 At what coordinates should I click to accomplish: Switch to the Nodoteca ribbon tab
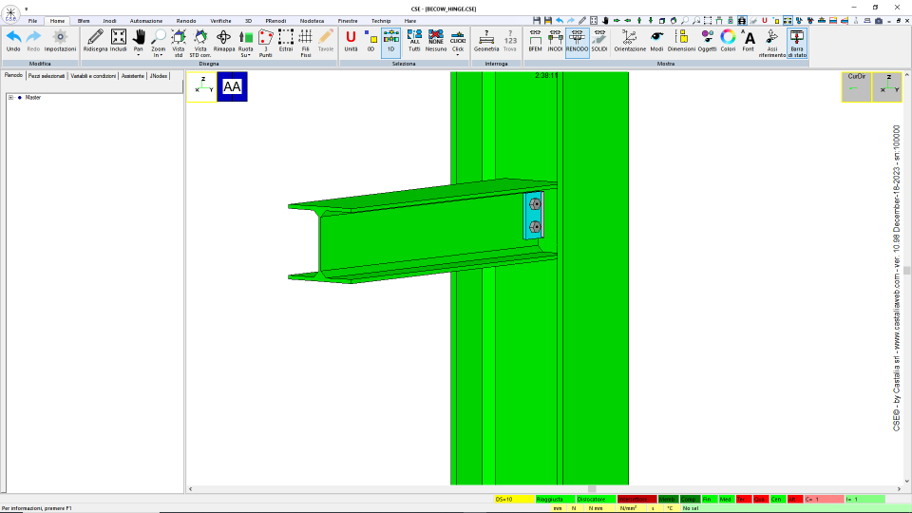312,21
